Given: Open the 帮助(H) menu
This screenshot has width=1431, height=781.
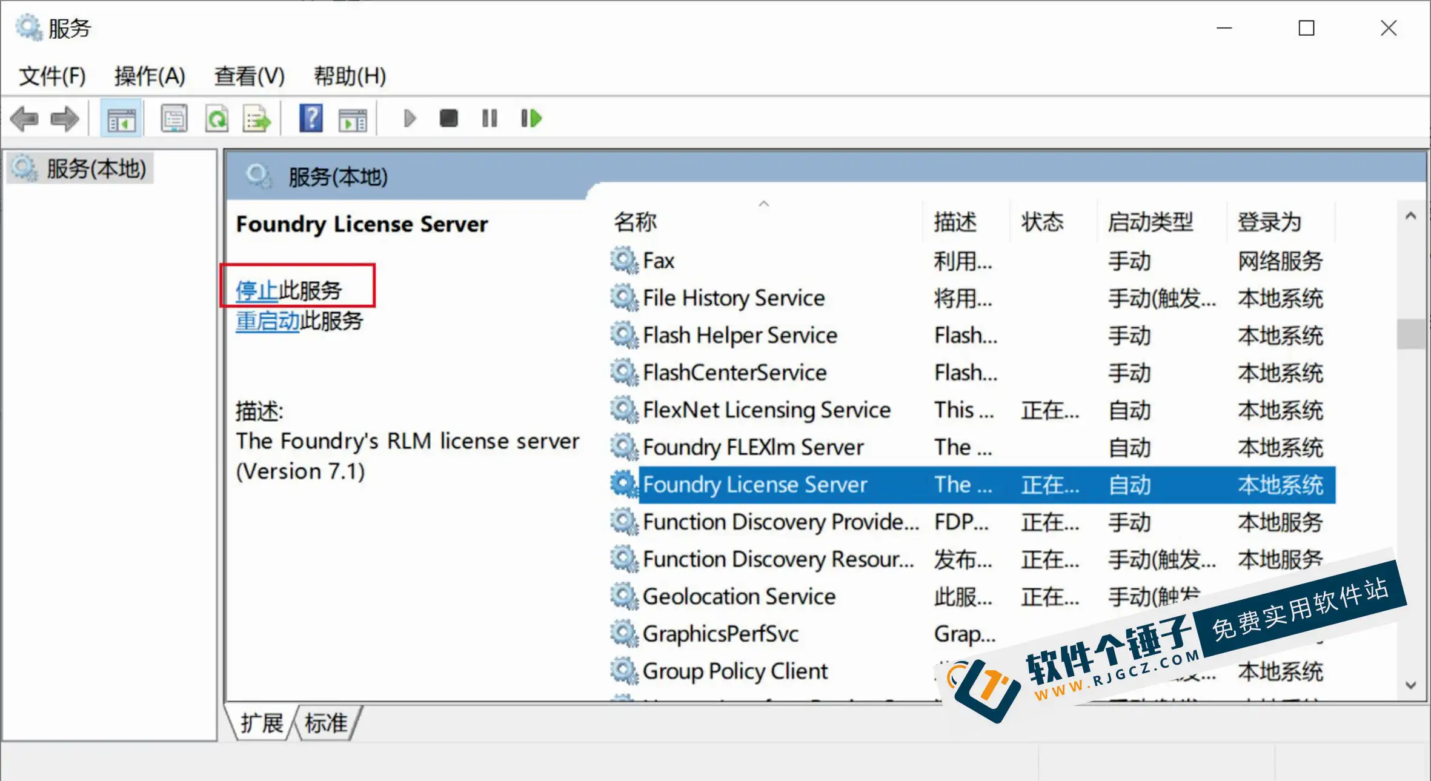Looking at the screenshot, I should click(x=350, y=76).
